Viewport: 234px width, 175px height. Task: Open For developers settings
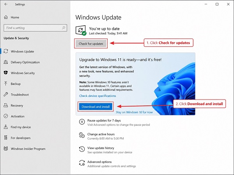point(21,138)
